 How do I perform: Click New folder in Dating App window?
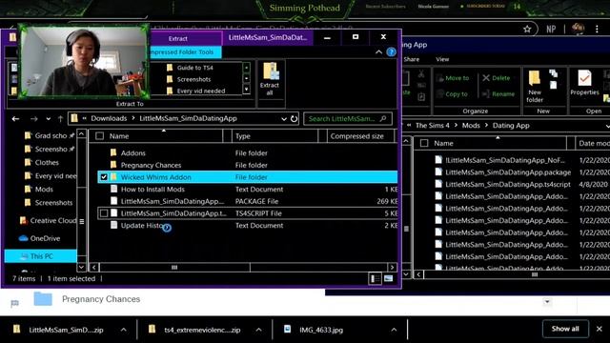(535, 87)
